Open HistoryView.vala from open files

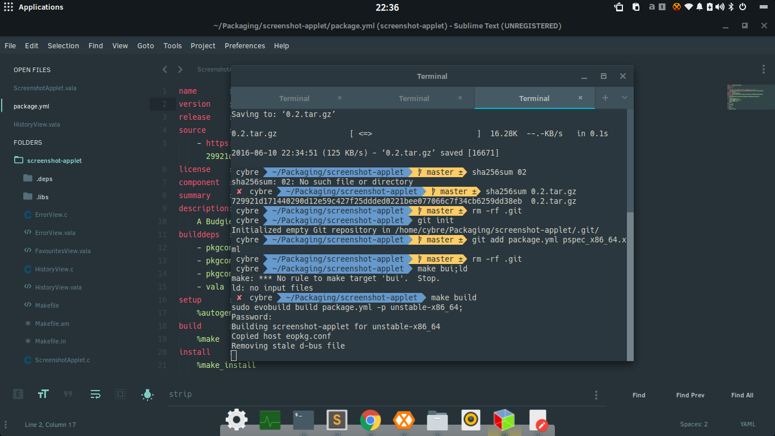pyautogui.click(x=37, y=124)
